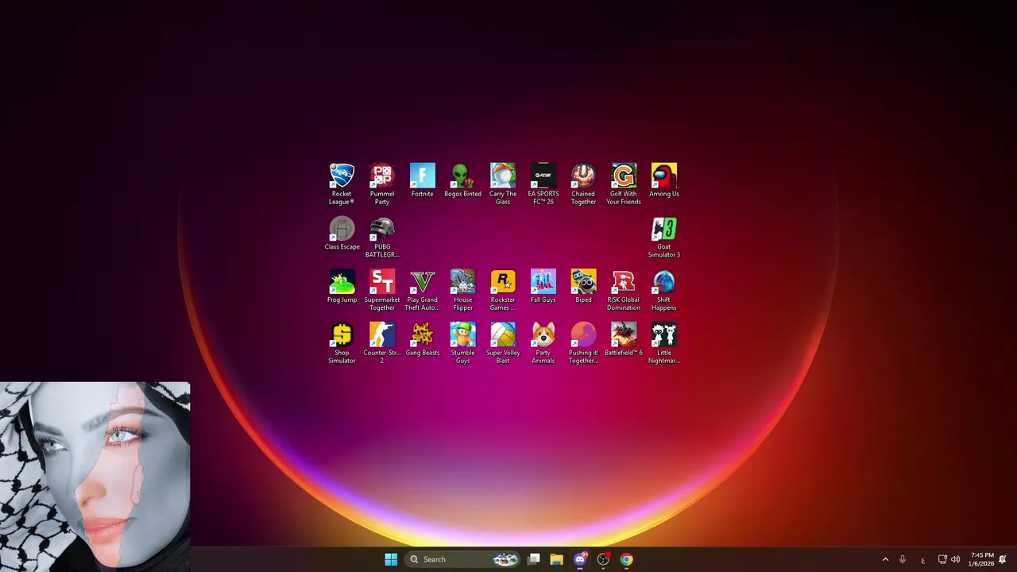Image resolution: width=1017 pixels, height=572 pixels.
Task: Open File Explorer from the taskbar
Action: tap(557, 559)
